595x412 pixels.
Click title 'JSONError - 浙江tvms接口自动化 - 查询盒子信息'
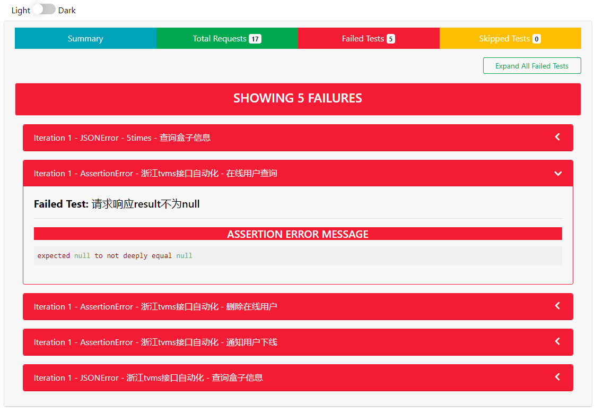click(x=171, y=378)
